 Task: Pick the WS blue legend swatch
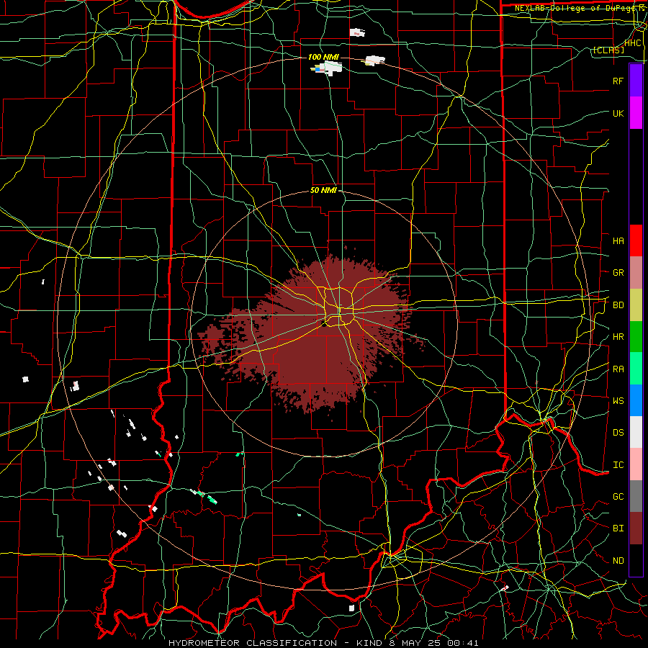[x=636, y=400]
